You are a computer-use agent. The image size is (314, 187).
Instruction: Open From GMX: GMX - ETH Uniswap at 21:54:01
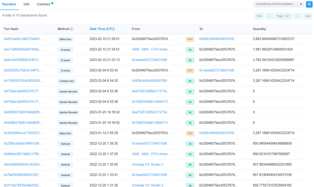click(151, 49)
